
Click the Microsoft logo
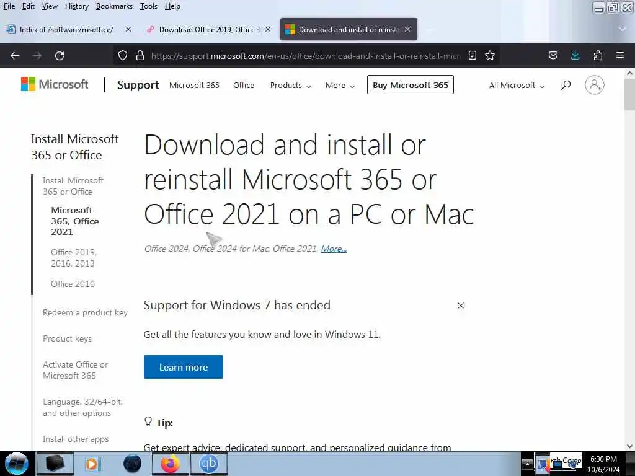click(55, 84)
